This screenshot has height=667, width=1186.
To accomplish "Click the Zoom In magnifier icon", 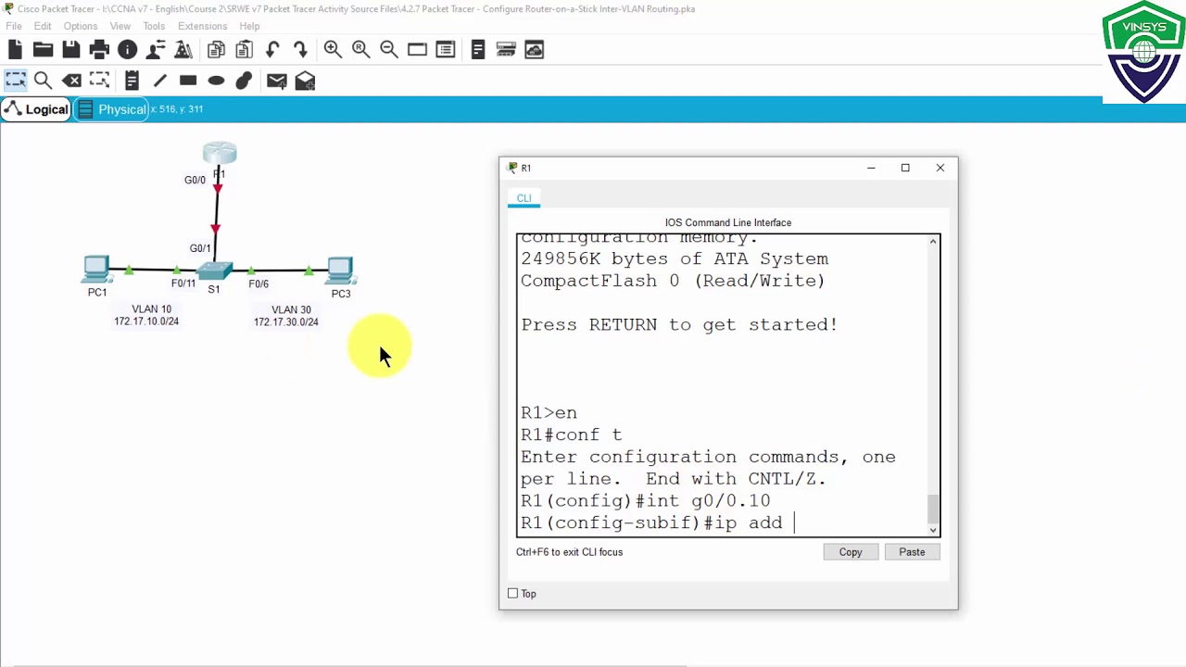I will point(333,49).
